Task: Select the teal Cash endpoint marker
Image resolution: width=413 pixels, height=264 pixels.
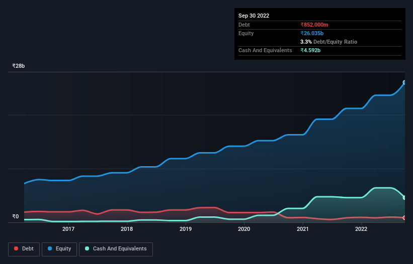Action: [404, 198]
